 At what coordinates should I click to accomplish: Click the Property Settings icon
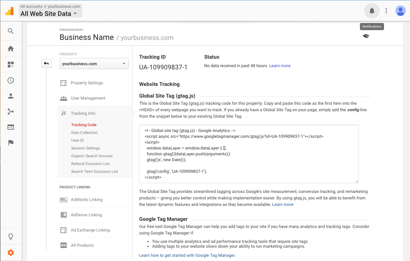(63, 83)
